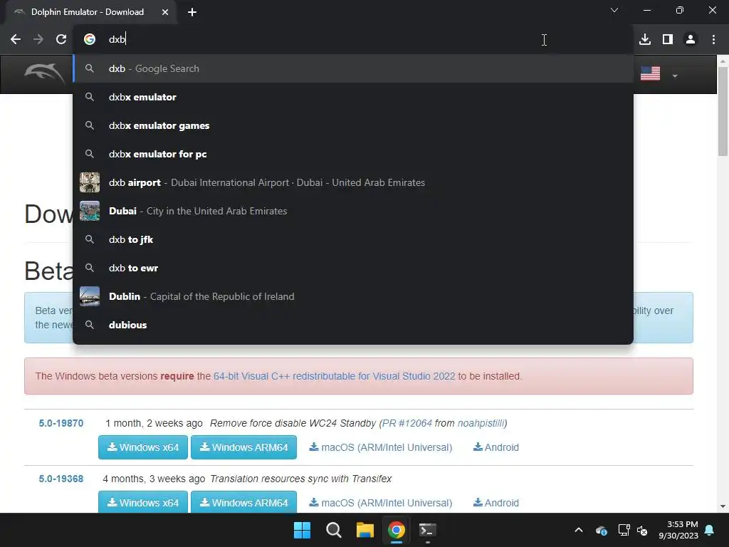Close the Dolphin Emulator - Download tab
Viewport: 729px width, 547px height.
click(x=165, y=12)
